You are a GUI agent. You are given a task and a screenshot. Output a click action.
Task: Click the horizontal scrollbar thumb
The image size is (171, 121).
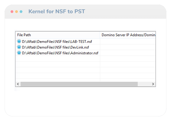(x=79, y=84)
